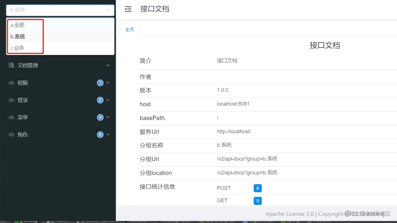Click the GET count badge showing 5
The height and width of the screenshot is (223, 397).
(257, 201)
